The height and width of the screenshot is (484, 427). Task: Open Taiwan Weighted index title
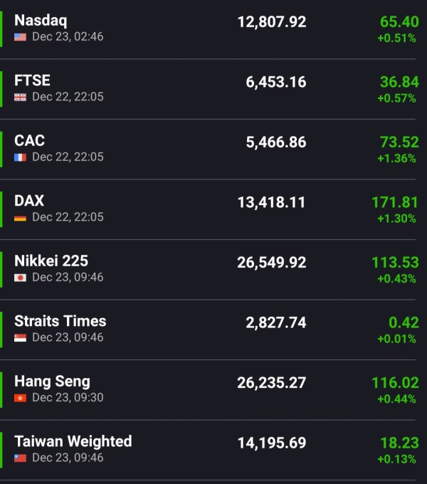pyautogui.click(x=73, y=441)
